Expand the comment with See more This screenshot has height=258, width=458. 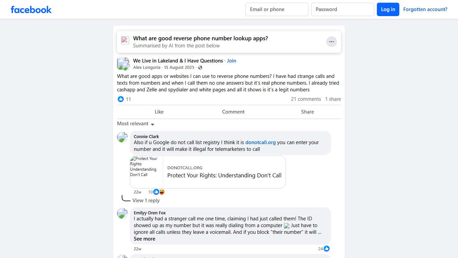point(145,239)
